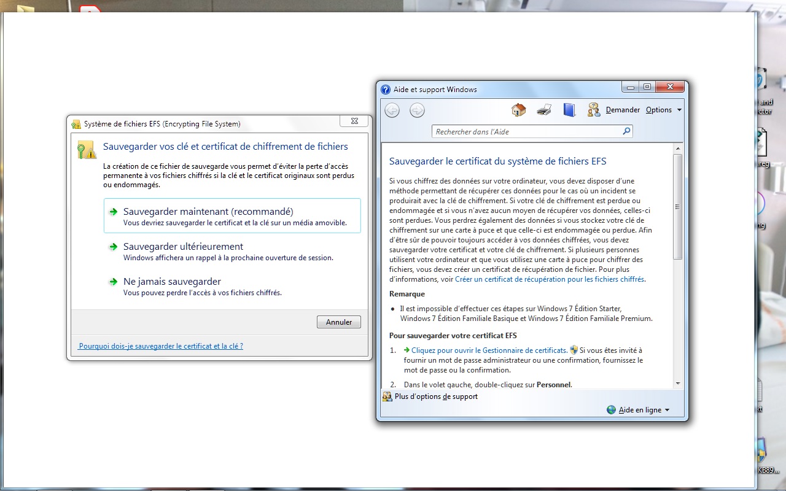Close the EFS dialog window
This screenshot has height=491, width=786.
(x=354, y=123)
